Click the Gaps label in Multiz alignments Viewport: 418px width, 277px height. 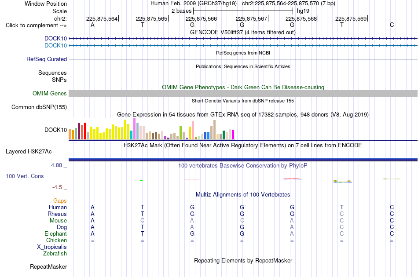[x=60, y=200]
